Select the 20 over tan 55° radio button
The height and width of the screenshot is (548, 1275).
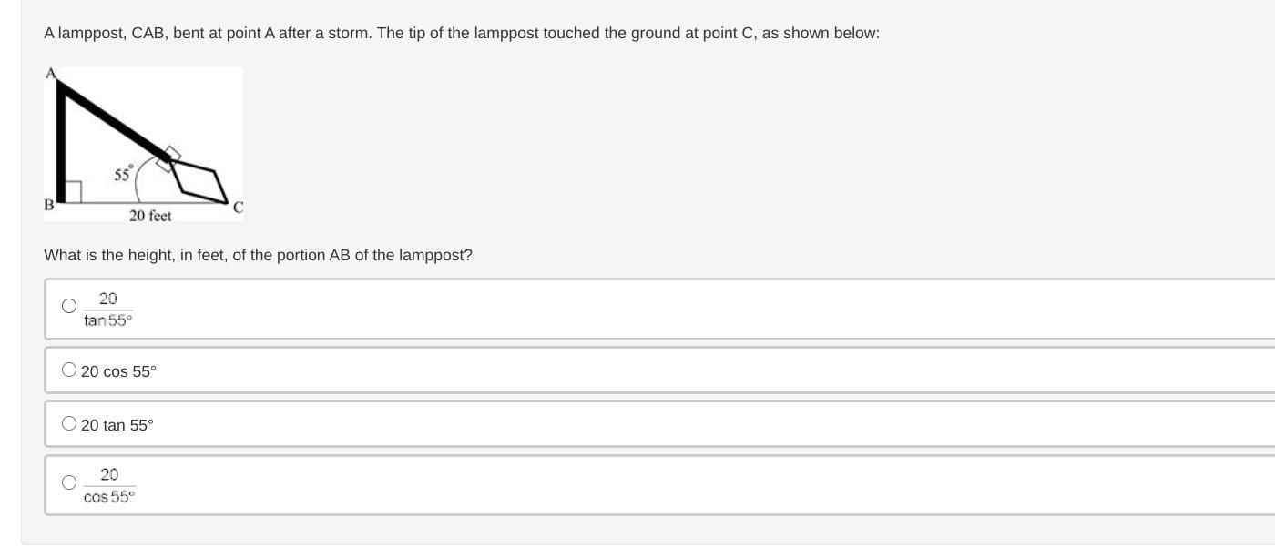pyautogui.click(x=69, y=306)
